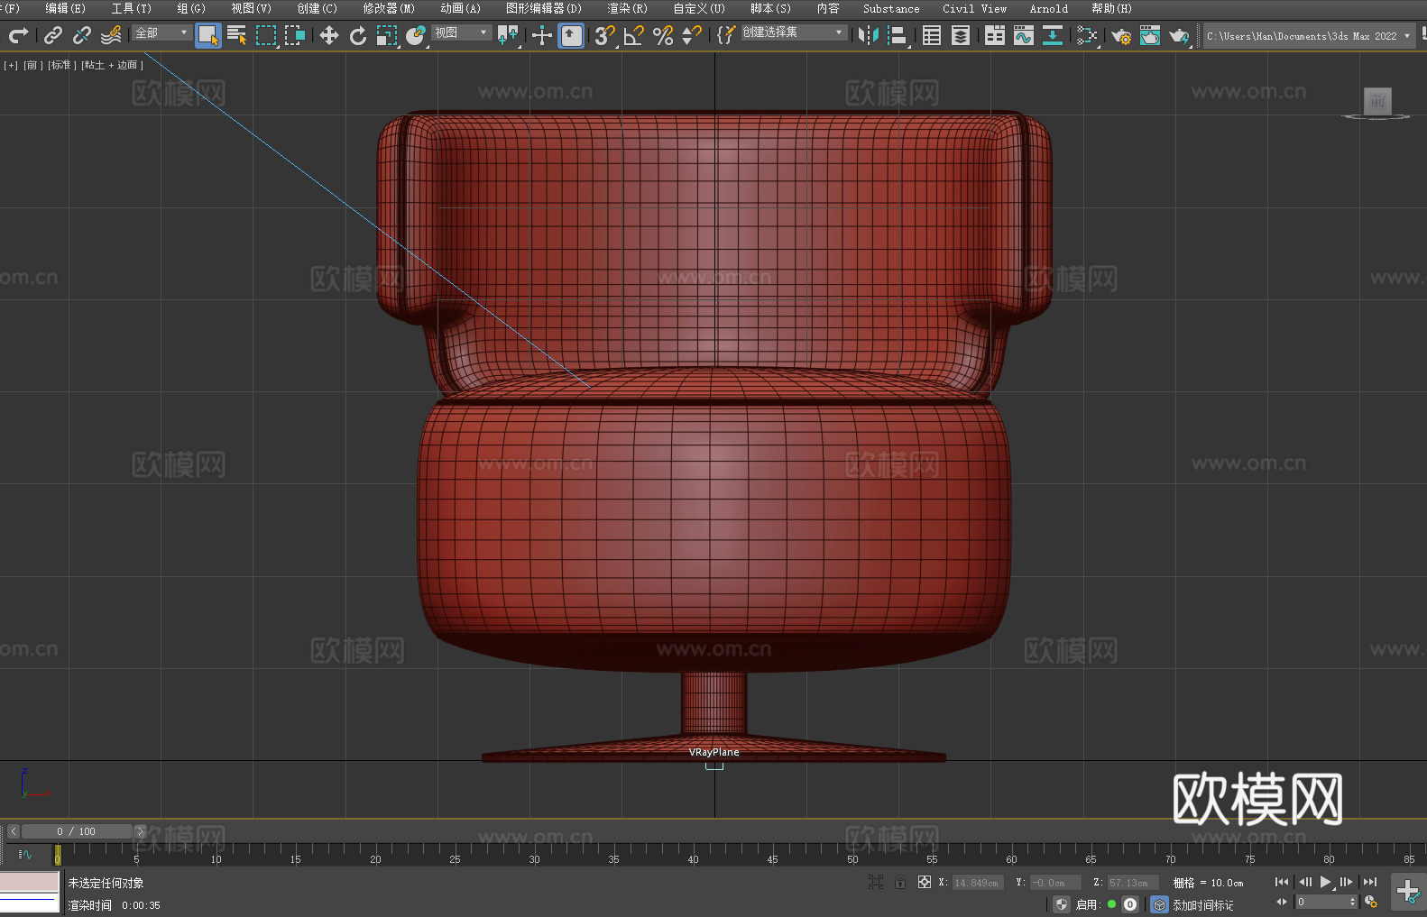This screenshot has width=1427, height=917.
Task: Open the 编辑(E) menu
Action: coord(65,8)
